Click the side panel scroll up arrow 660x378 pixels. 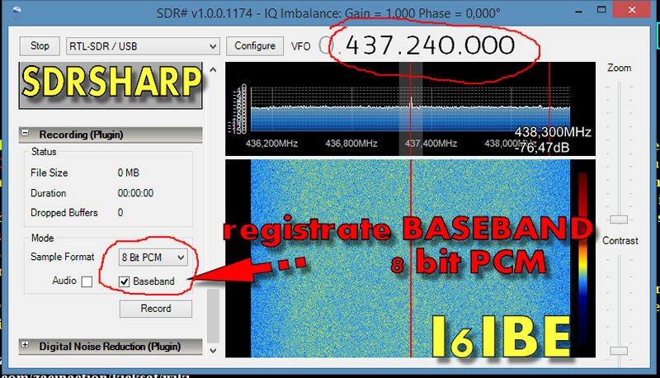[x=214, y=70]
